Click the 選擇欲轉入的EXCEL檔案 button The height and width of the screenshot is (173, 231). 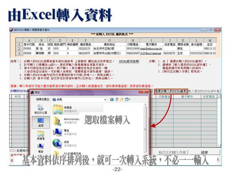[x=171, y=91]
